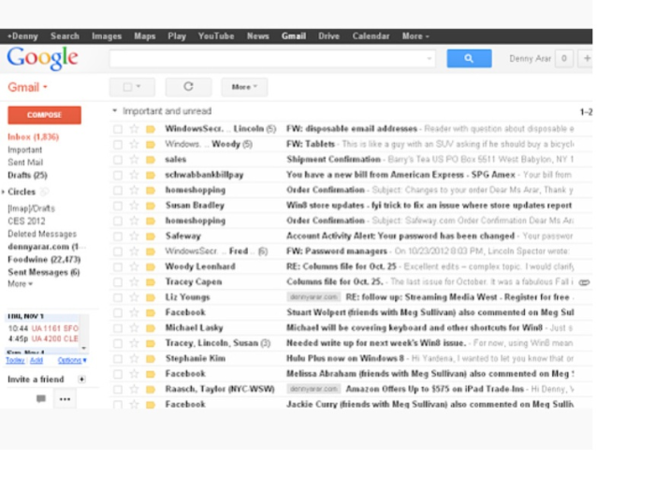Click importance marker on Michael Lasky email
The height and width of the screenshot is (489, 655).
[x=151, y=328]
